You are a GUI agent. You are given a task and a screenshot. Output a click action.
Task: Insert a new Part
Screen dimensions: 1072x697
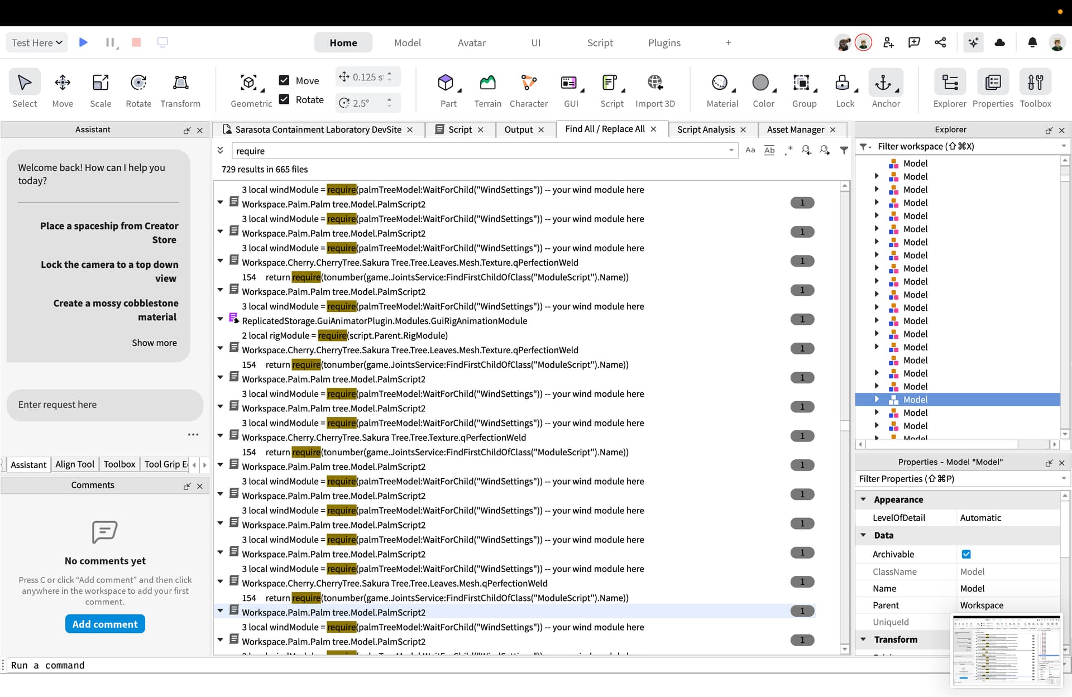point(448,89)
